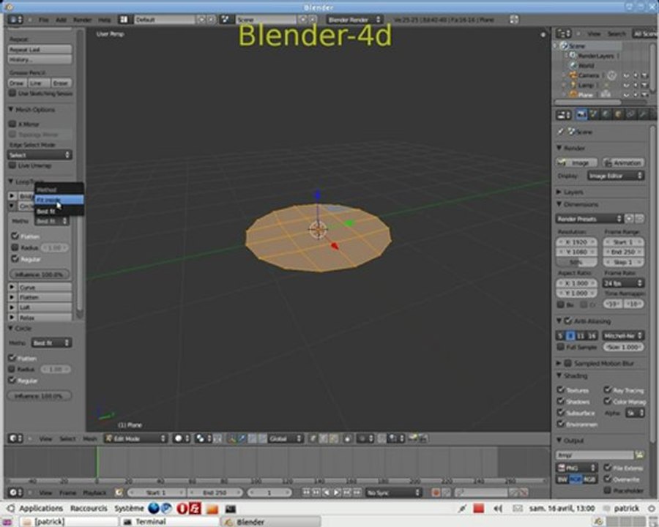
Task: Expand the Curve LoopTools section
Action: pyautogui.click(x=12, y=288)
